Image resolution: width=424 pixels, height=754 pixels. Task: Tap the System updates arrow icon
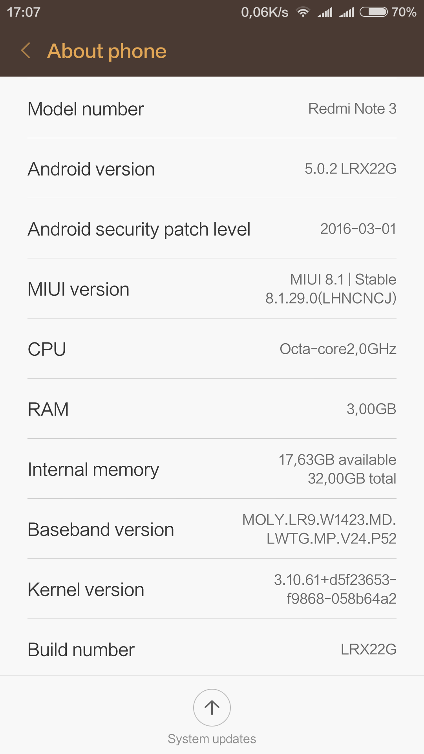pyautogui.click(x=212, y=707)
